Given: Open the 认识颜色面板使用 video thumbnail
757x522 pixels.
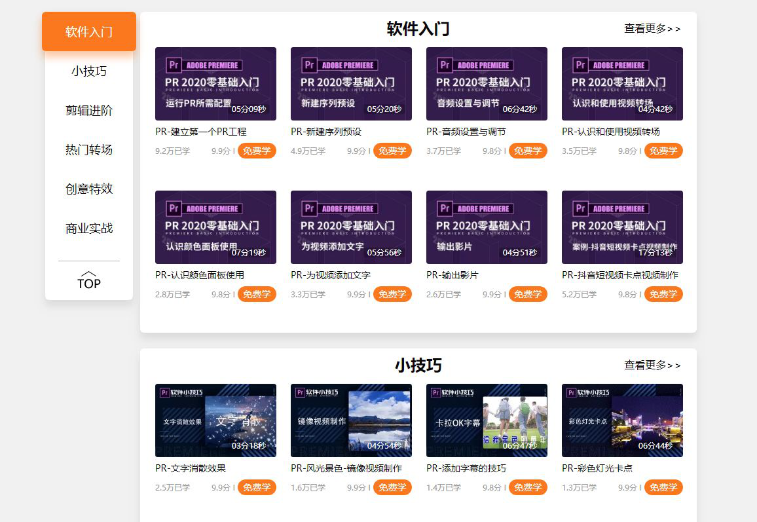Looking at the screenshot, I should (x=216, y=227).
